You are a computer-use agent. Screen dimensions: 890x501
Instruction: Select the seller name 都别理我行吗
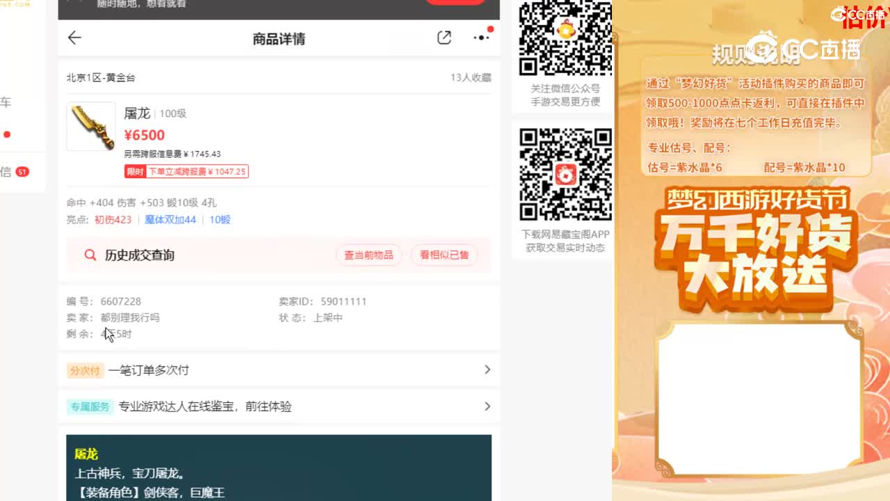point(130,317)
